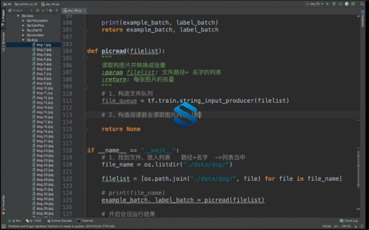Open the Terminal tool window tab

[x=85, y=221]
